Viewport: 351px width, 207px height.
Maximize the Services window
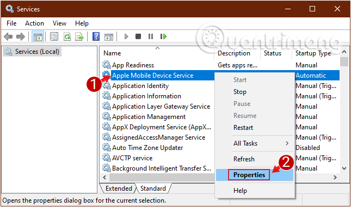(x=312, y=9)
